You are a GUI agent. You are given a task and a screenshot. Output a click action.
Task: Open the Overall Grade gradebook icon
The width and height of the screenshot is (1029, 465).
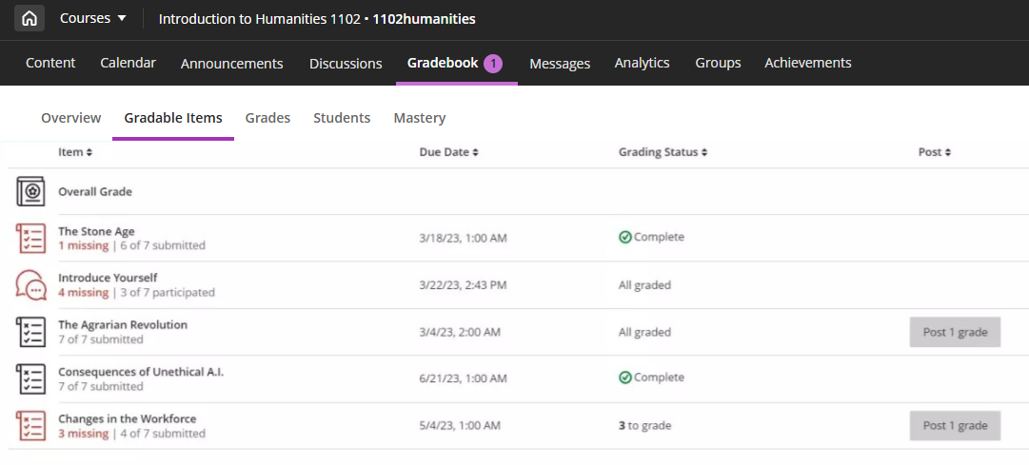click(x=30, y=192)
